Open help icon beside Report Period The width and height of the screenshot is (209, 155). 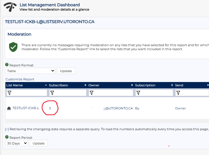click(7, 137)
